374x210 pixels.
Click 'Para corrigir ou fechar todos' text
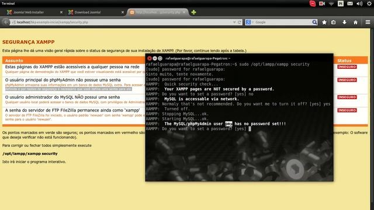(x=47, y=145)
